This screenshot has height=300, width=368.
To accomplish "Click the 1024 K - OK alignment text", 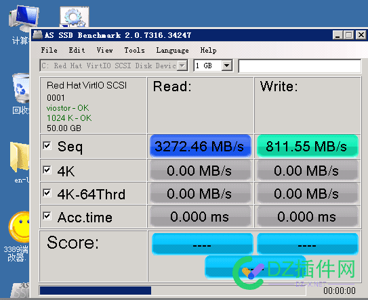I will (69, 118).
